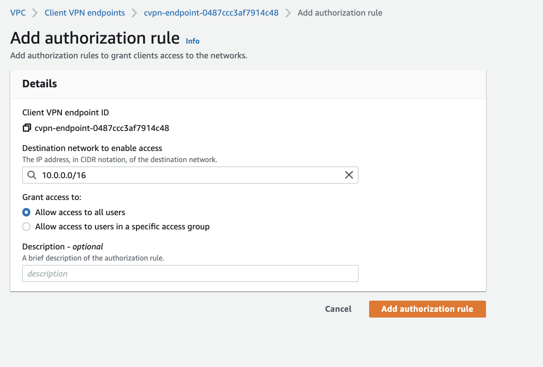Click into the Description optional field

[190, 273]
